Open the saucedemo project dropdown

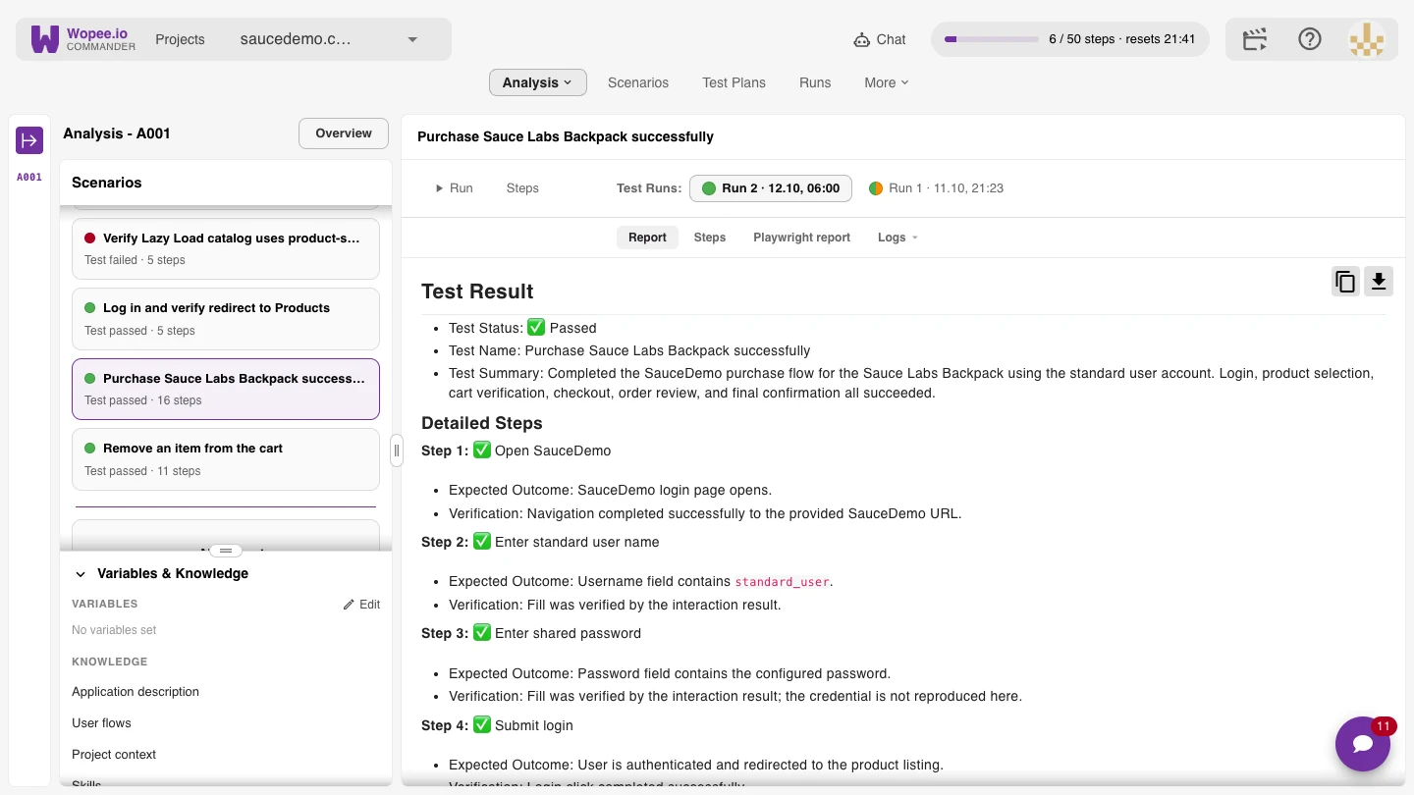(329, 39)
